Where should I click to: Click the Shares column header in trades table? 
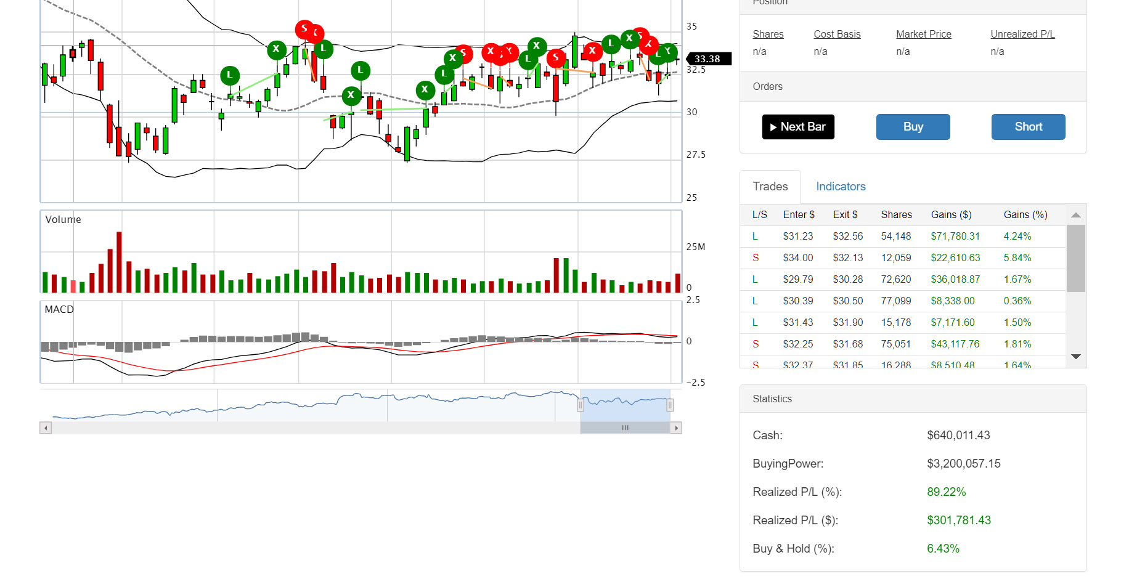(897, 215)
